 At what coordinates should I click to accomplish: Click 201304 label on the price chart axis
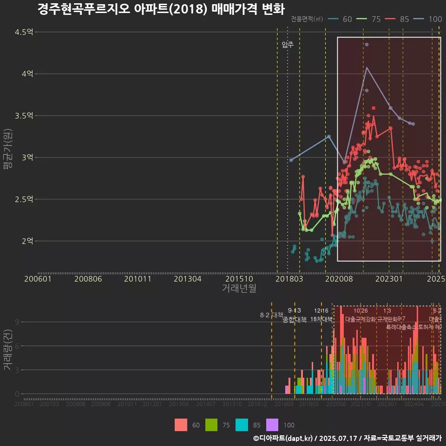tap(188, 279)
